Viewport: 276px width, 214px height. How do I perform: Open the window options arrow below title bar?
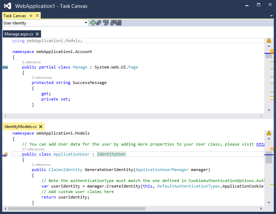click(x=272, y=16)
